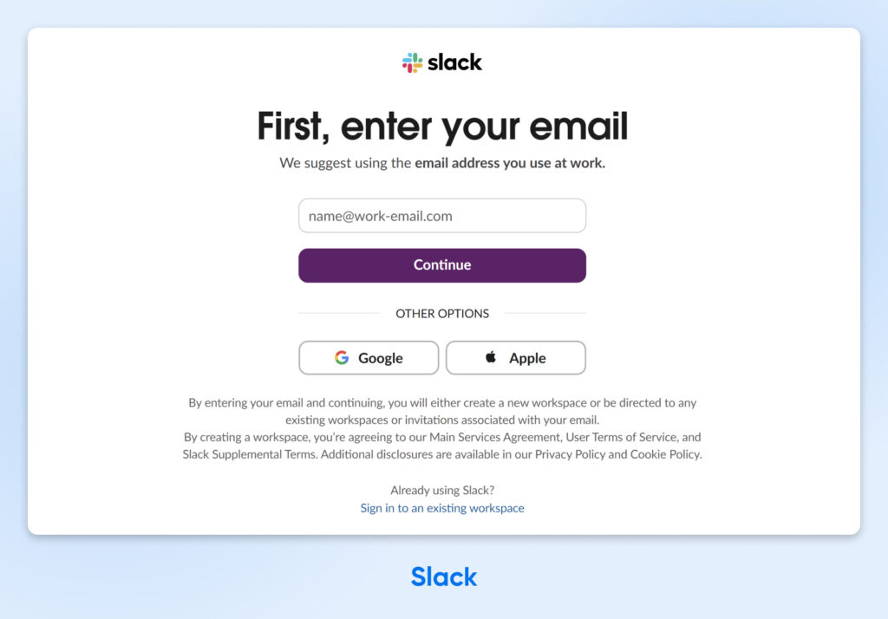Select the Google icon on the Google button

click(342, 357)
